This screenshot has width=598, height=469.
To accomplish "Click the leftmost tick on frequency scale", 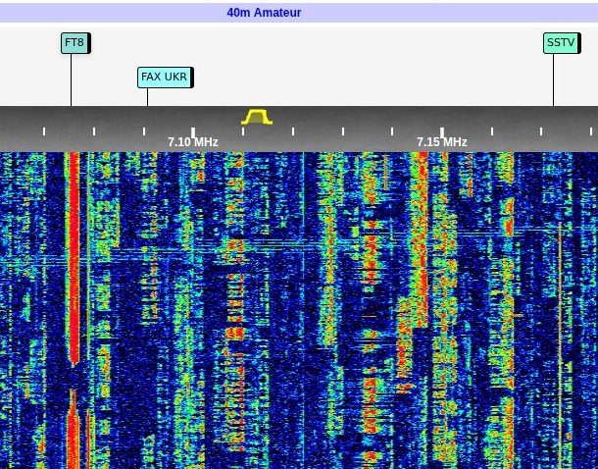I will pyautogui.click(x=44, y=131).
